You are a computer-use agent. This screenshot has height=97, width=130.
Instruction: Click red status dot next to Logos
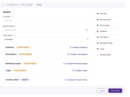pos(98,49)
